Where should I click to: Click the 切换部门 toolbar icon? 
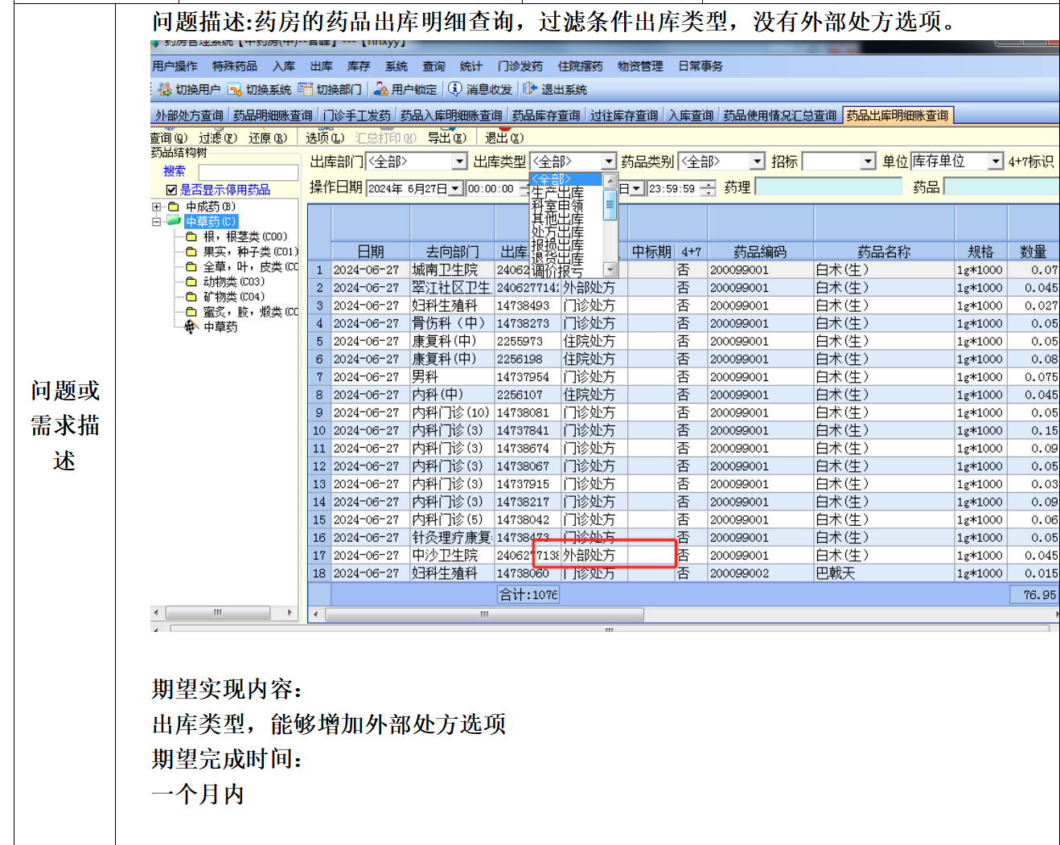click(x=306, y=89)
